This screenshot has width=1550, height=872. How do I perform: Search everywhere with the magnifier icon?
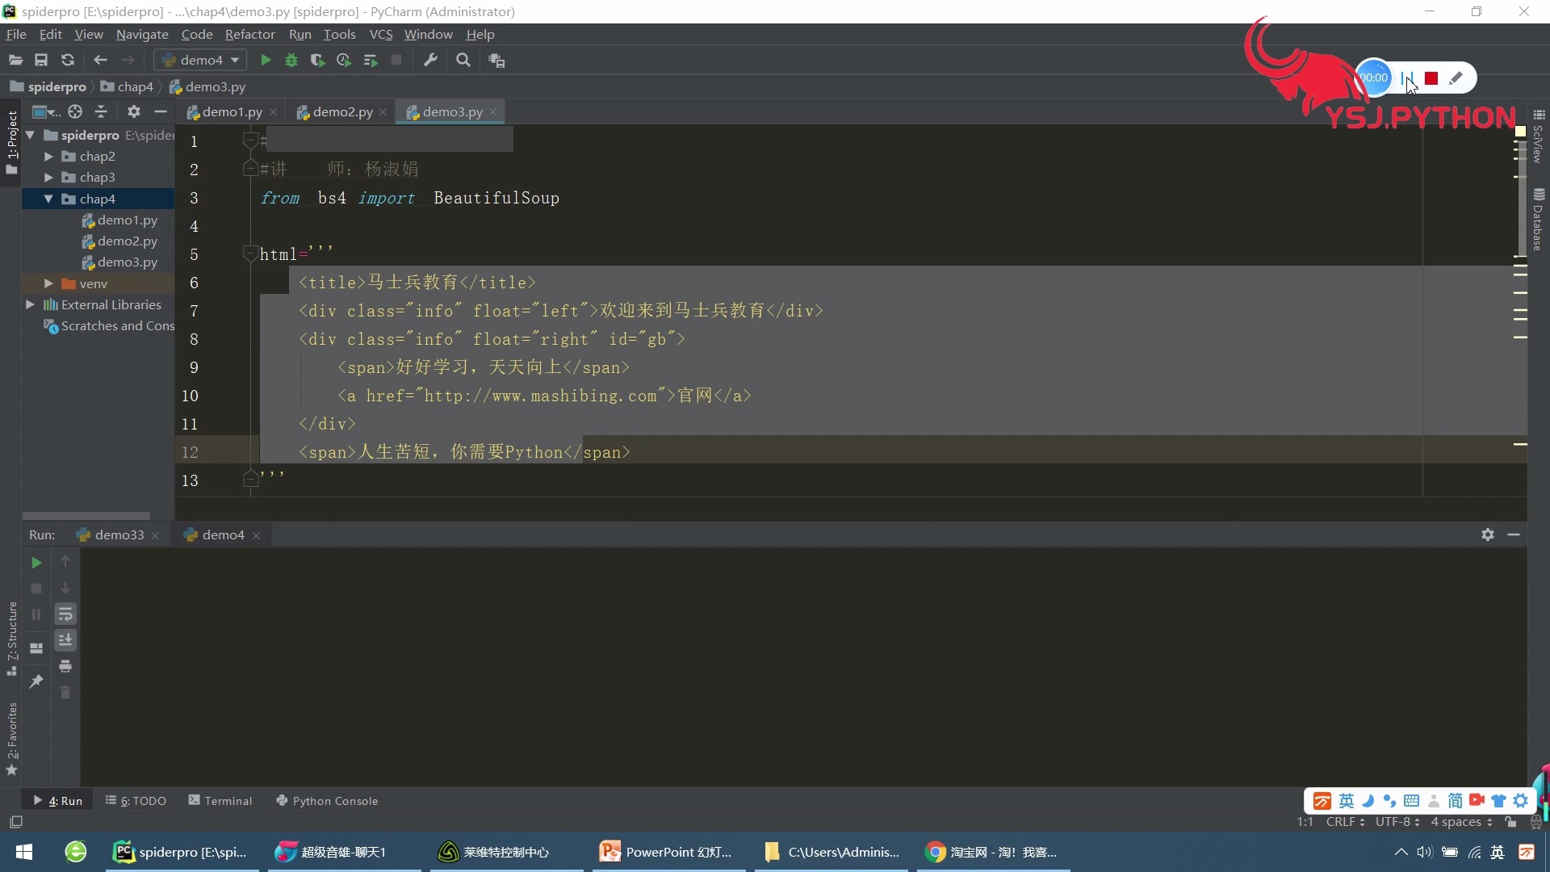point(463,60)
